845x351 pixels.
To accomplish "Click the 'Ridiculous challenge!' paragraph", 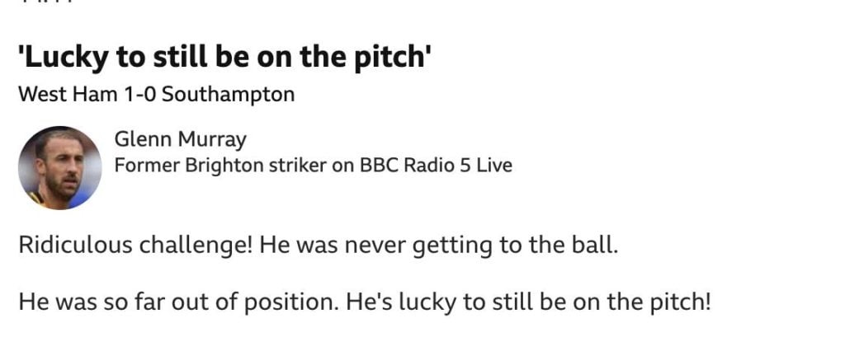I will 319,246.
